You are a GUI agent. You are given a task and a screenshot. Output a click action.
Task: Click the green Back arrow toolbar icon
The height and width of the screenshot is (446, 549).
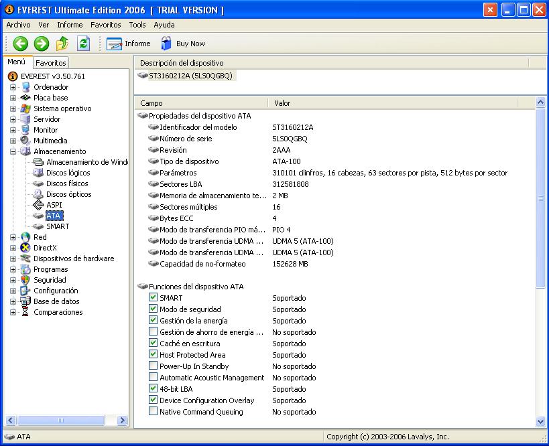click(21, 44)
